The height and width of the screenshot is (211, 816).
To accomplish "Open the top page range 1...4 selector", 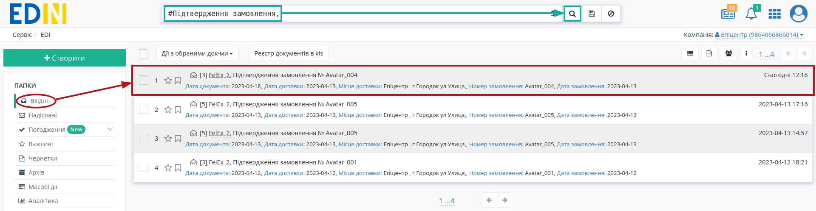I will (x=766, y=54).
